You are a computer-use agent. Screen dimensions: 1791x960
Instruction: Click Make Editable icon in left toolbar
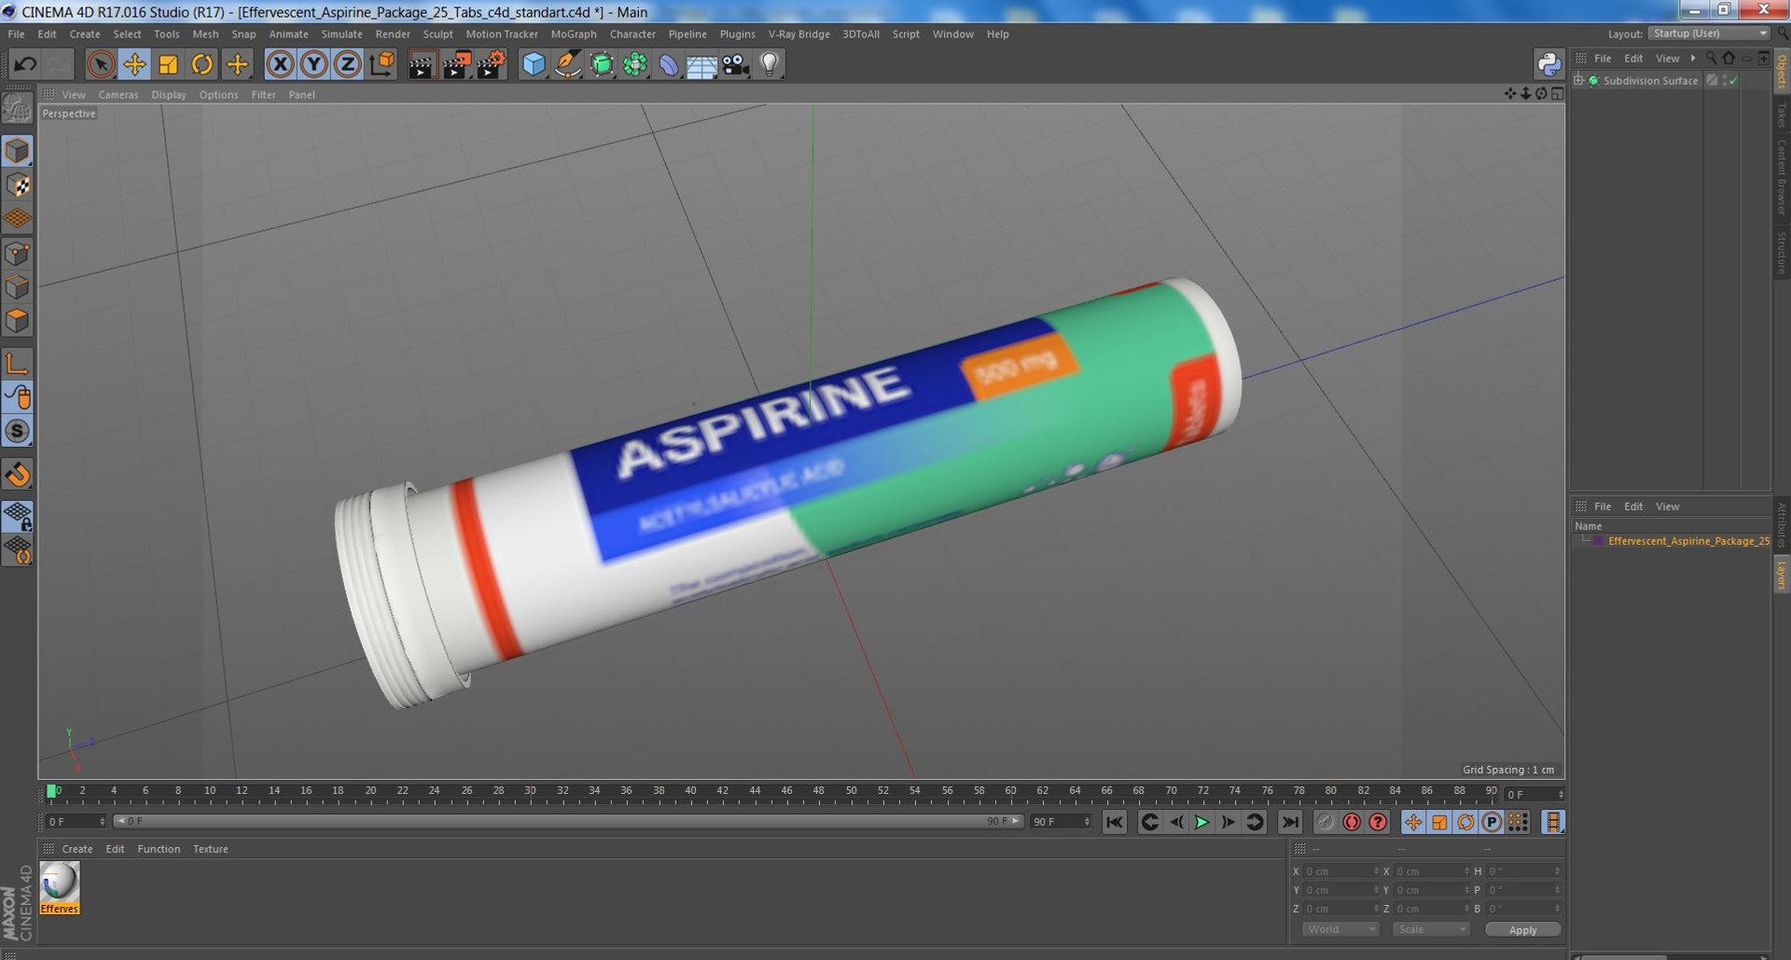(x=17, y=109)
